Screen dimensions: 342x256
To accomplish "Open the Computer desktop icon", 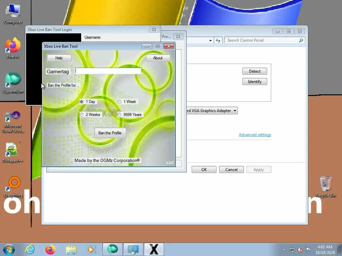I will [x=13, y=13].
